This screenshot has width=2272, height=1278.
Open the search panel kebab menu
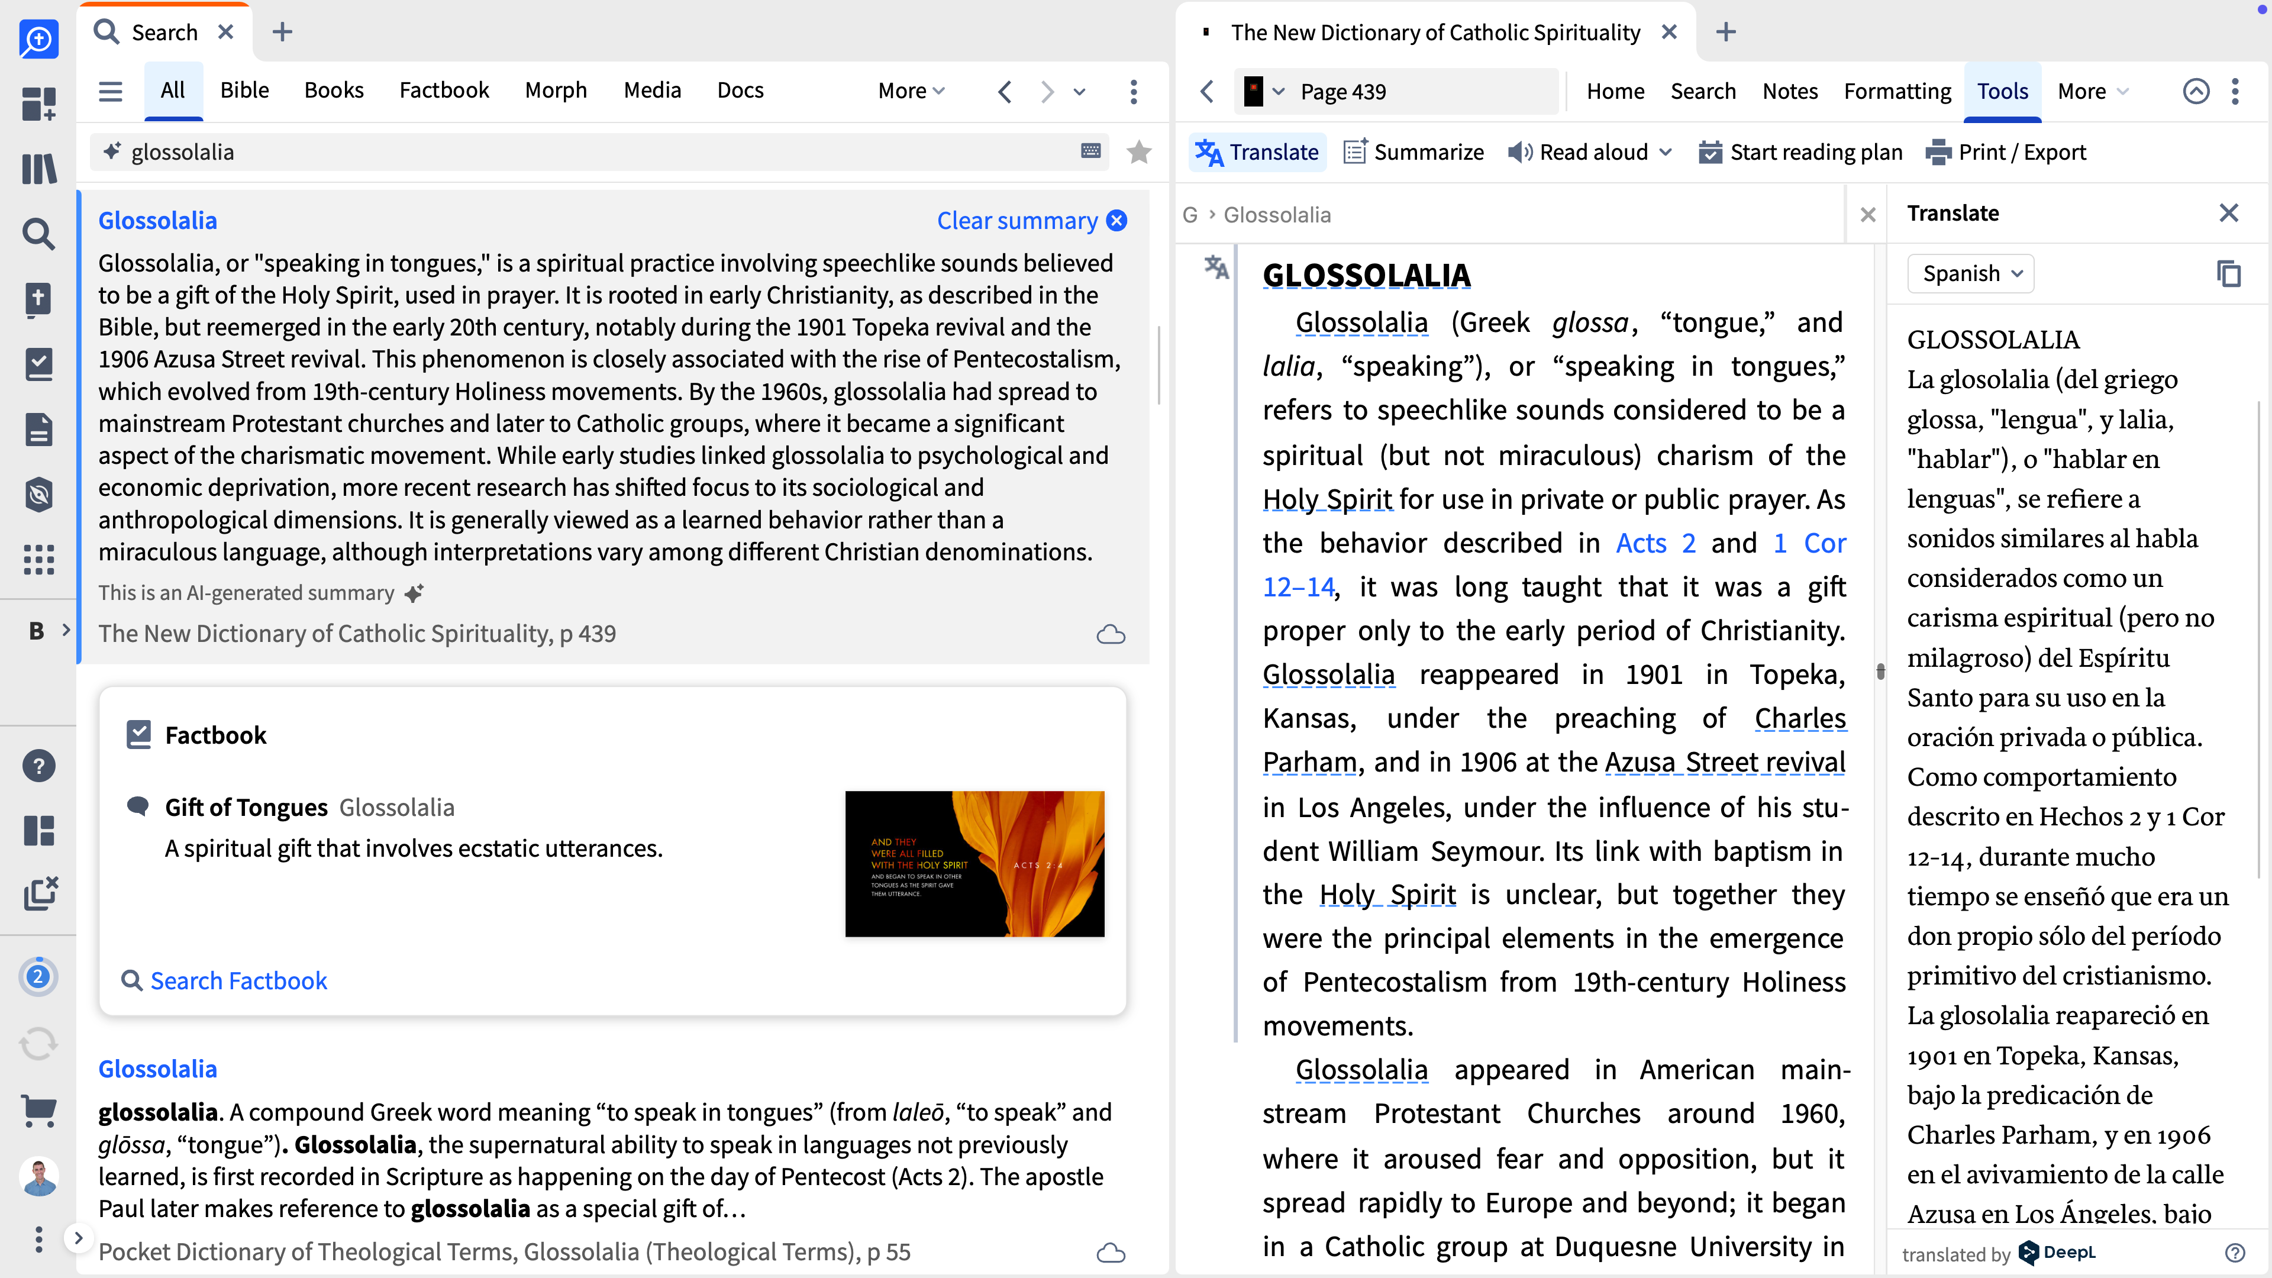pos(1134,91)
